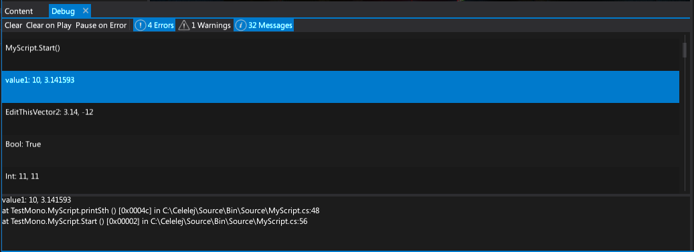Select the value1: 10, 3.141593 log row
The width and height of the screenshot is (694, 252).
coord(341,87)
